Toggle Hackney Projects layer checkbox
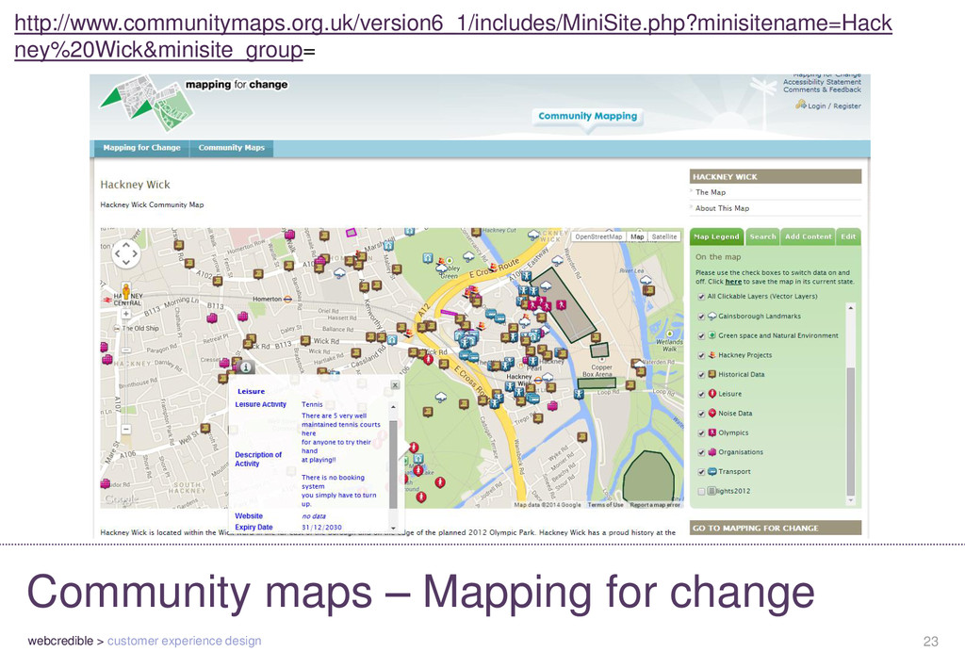Viewport: 965px width, 668px height. click(x=701, y=355)
